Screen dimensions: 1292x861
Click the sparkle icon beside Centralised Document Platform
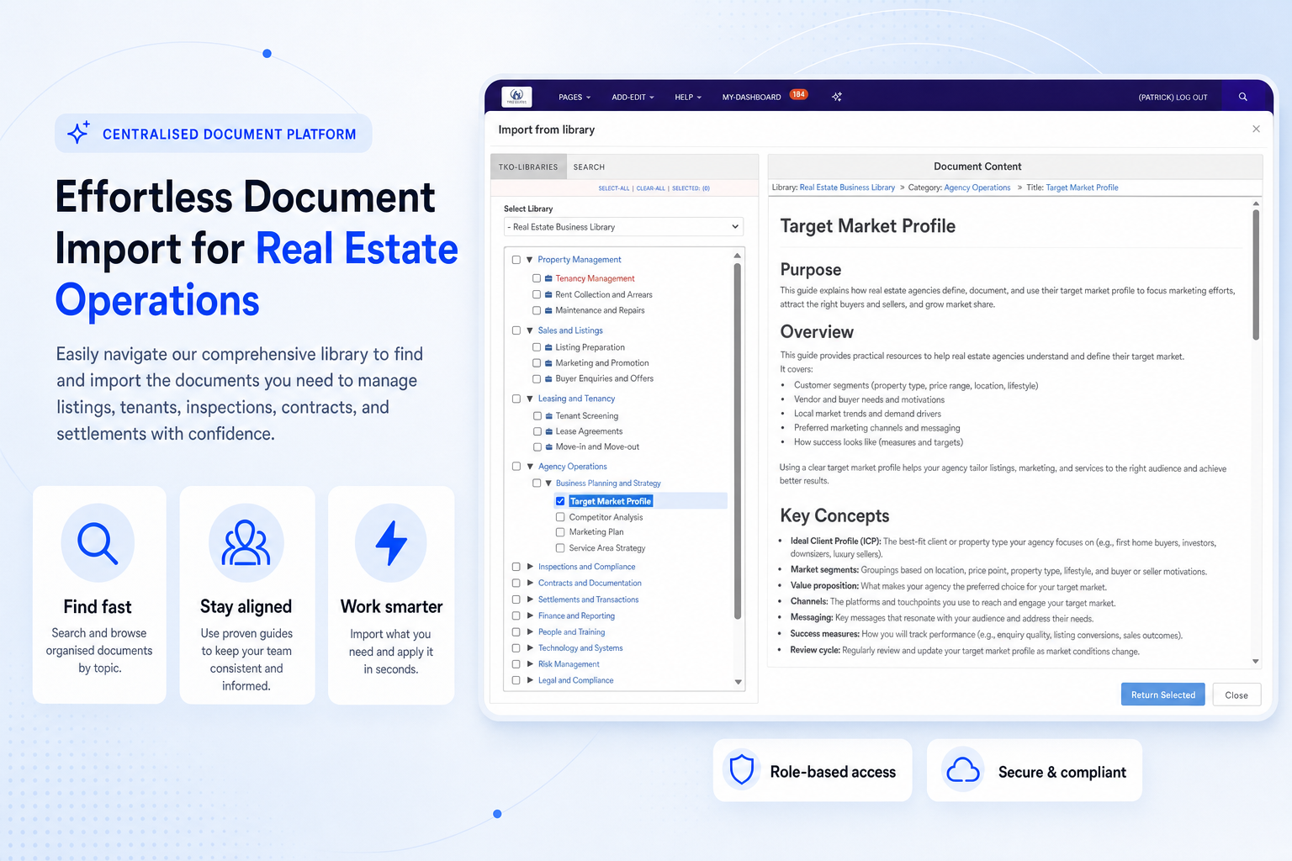tap(78, 133)
